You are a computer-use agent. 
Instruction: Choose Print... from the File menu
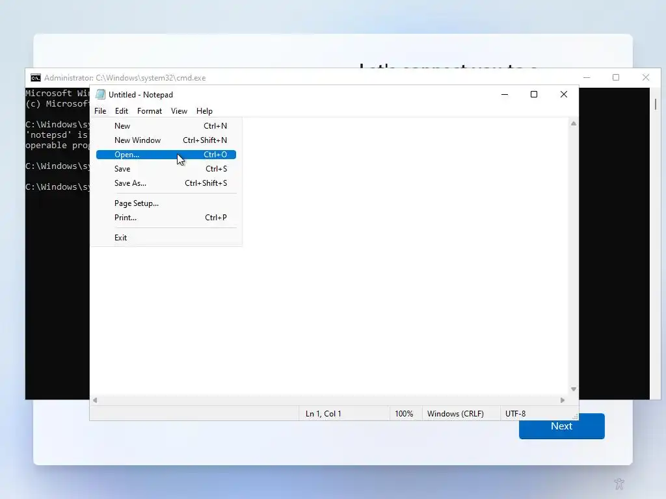coord(166,218)
